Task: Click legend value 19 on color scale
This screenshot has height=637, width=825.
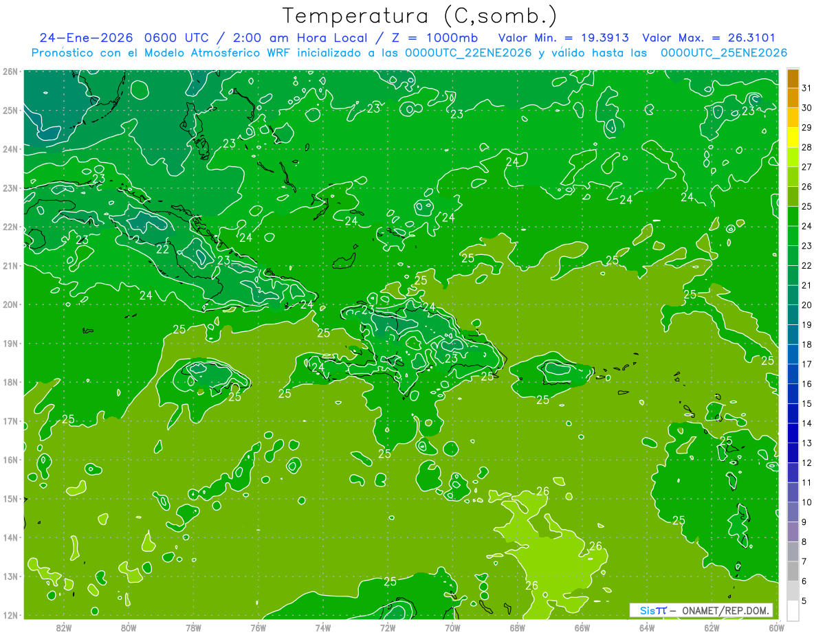Action: [806, 324]
